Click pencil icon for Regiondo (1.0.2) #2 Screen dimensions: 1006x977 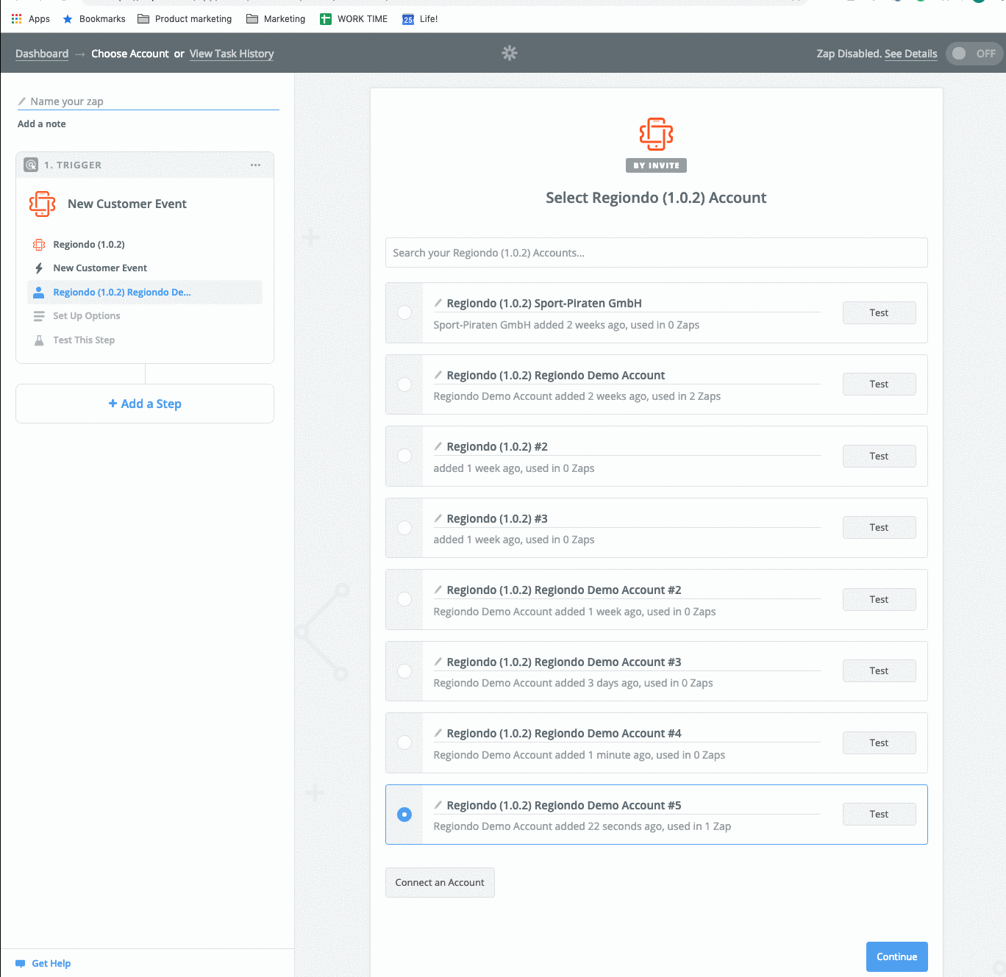[x=438, y=446]
